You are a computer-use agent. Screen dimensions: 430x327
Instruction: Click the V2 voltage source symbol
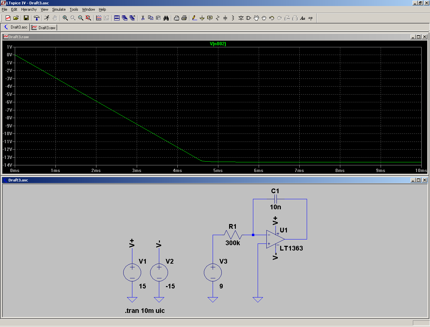(x=159, y=272)
